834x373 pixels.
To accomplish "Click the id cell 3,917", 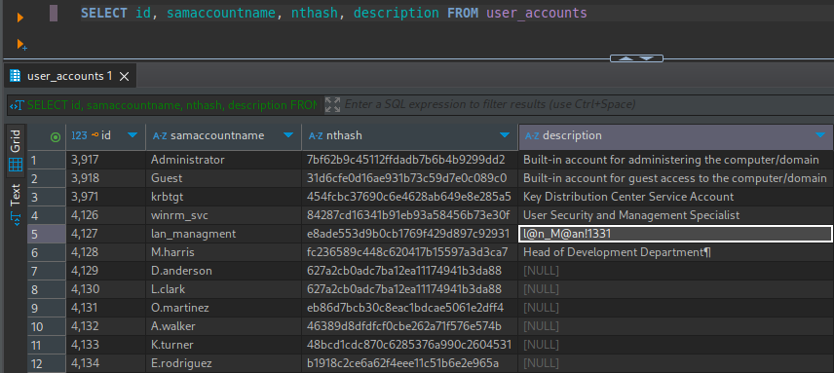I will pos(106,160).
